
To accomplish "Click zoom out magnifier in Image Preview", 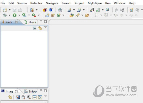I will click(23, 97).
